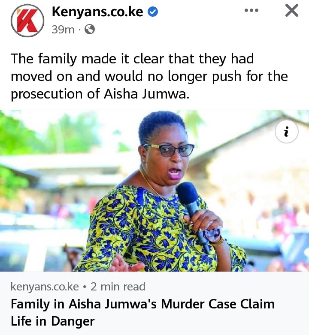This screenshot has height=335, width=309.
Task: Click the globe public audience icon
Action: point(90,29)
